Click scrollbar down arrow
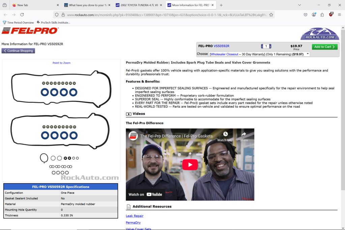Viewport: 345px width, 230px height. 343,228
